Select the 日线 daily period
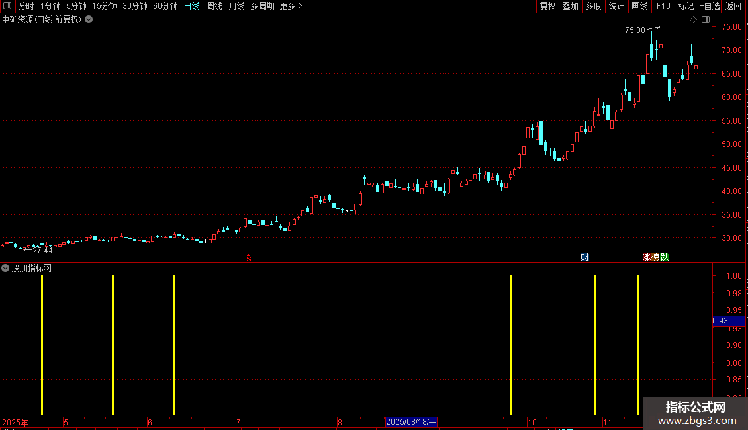Screen dimensions: 748x430 192,6
